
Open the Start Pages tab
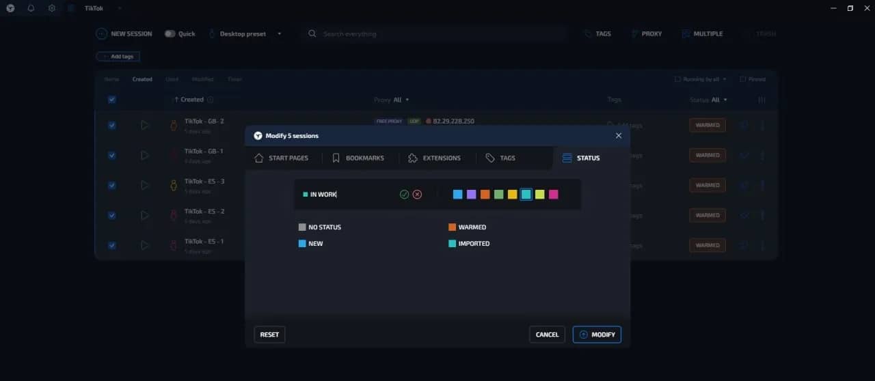[x=281, y=158]
